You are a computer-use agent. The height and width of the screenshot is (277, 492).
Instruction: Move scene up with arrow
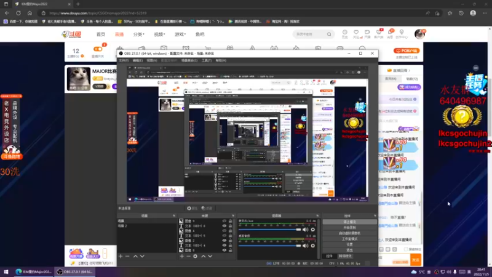[135, 256]
